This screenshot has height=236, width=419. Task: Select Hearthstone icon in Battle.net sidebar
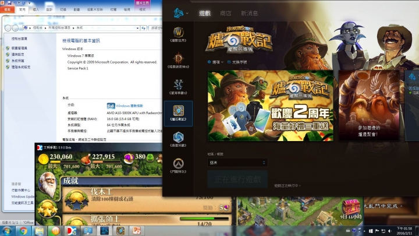click(x=178, y=114)
